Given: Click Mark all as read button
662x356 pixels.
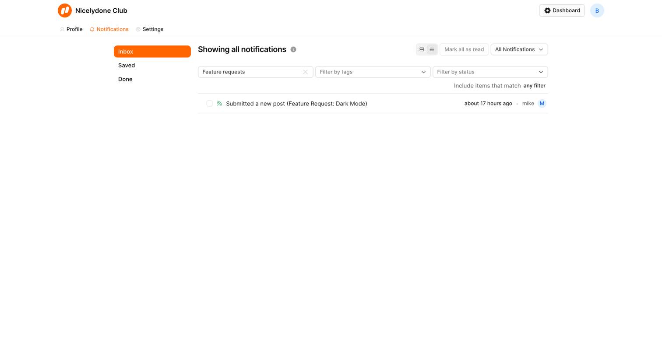Looking at the screenshot, I should click(x=464, y=49).
